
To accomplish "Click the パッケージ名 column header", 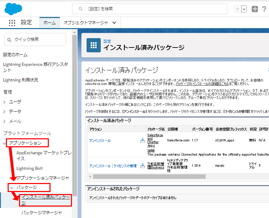I will point(156,129).
